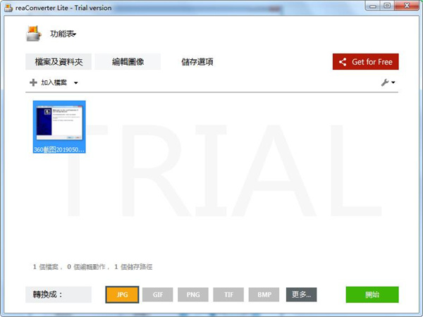
Task: Open the 功能表 menu
Action: (63, 34)
